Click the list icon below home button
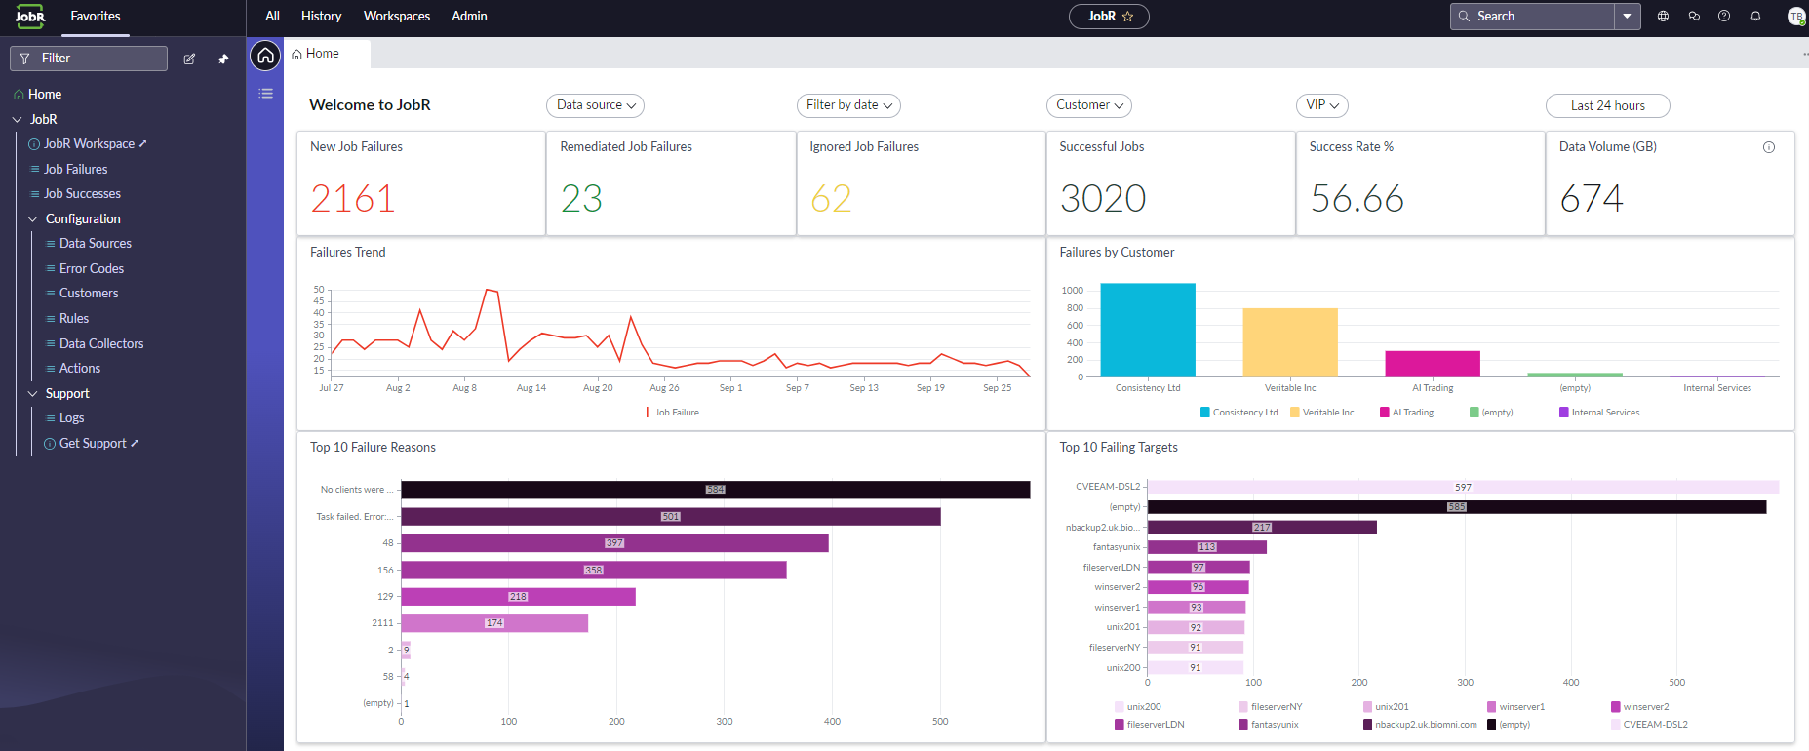The width and height of the screenshot is (1809, 751). 265,94
